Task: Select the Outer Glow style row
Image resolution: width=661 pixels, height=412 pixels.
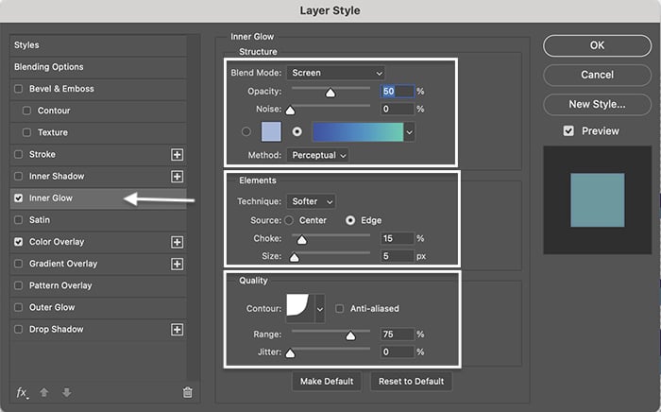Action: pos(98,307)
